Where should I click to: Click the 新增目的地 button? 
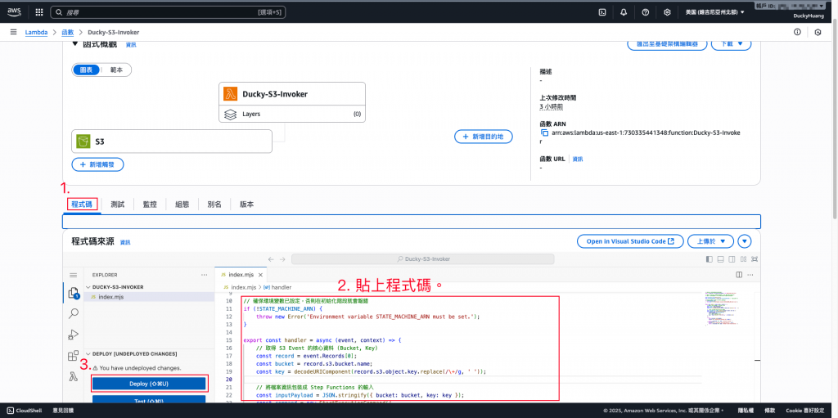484,137
